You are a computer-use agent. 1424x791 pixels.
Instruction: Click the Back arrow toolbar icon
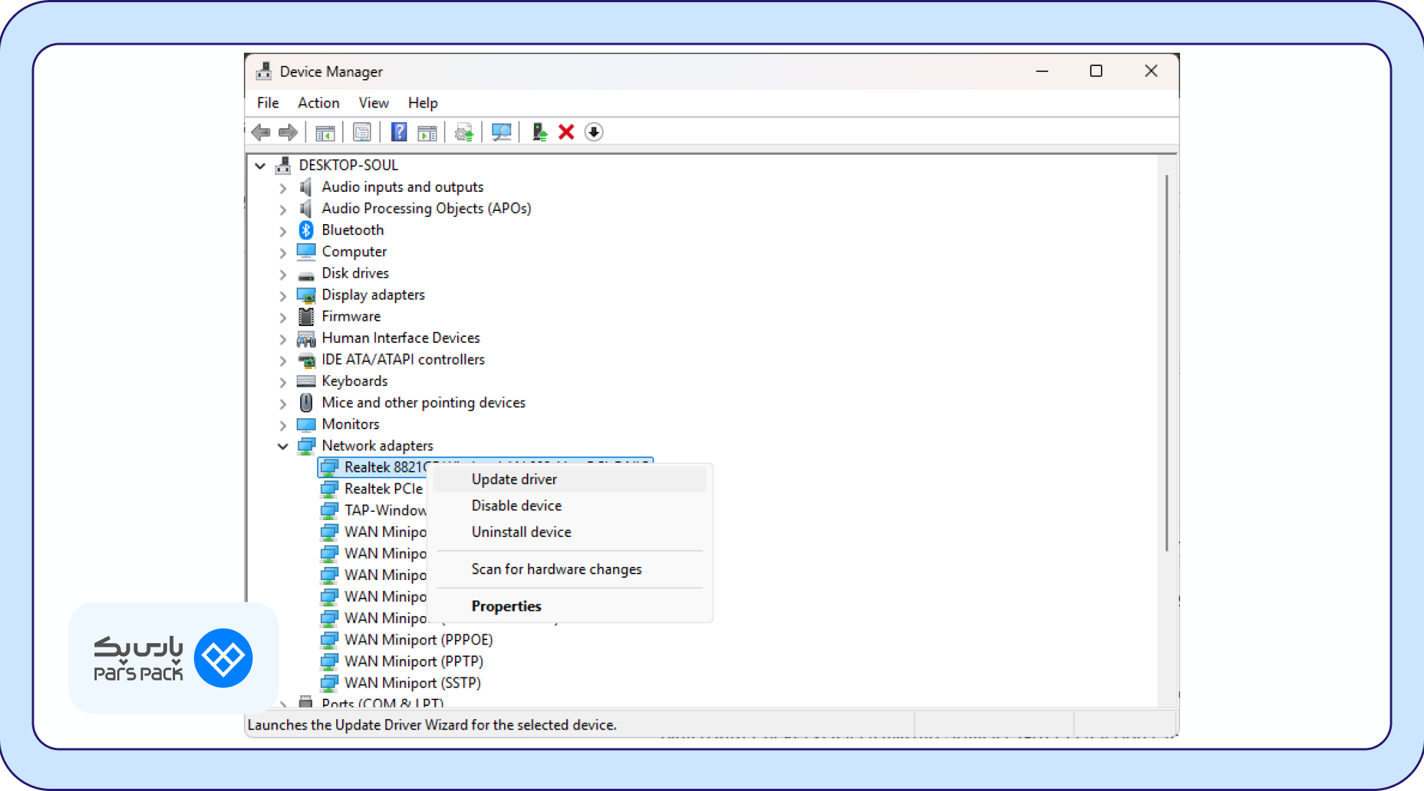(x=261, y=133)
